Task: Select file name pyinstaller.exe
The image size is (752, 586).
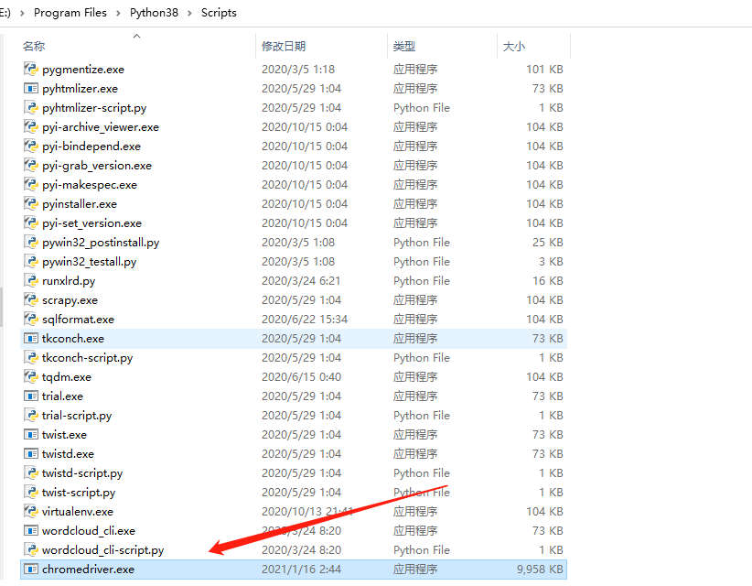Action: 80,203
